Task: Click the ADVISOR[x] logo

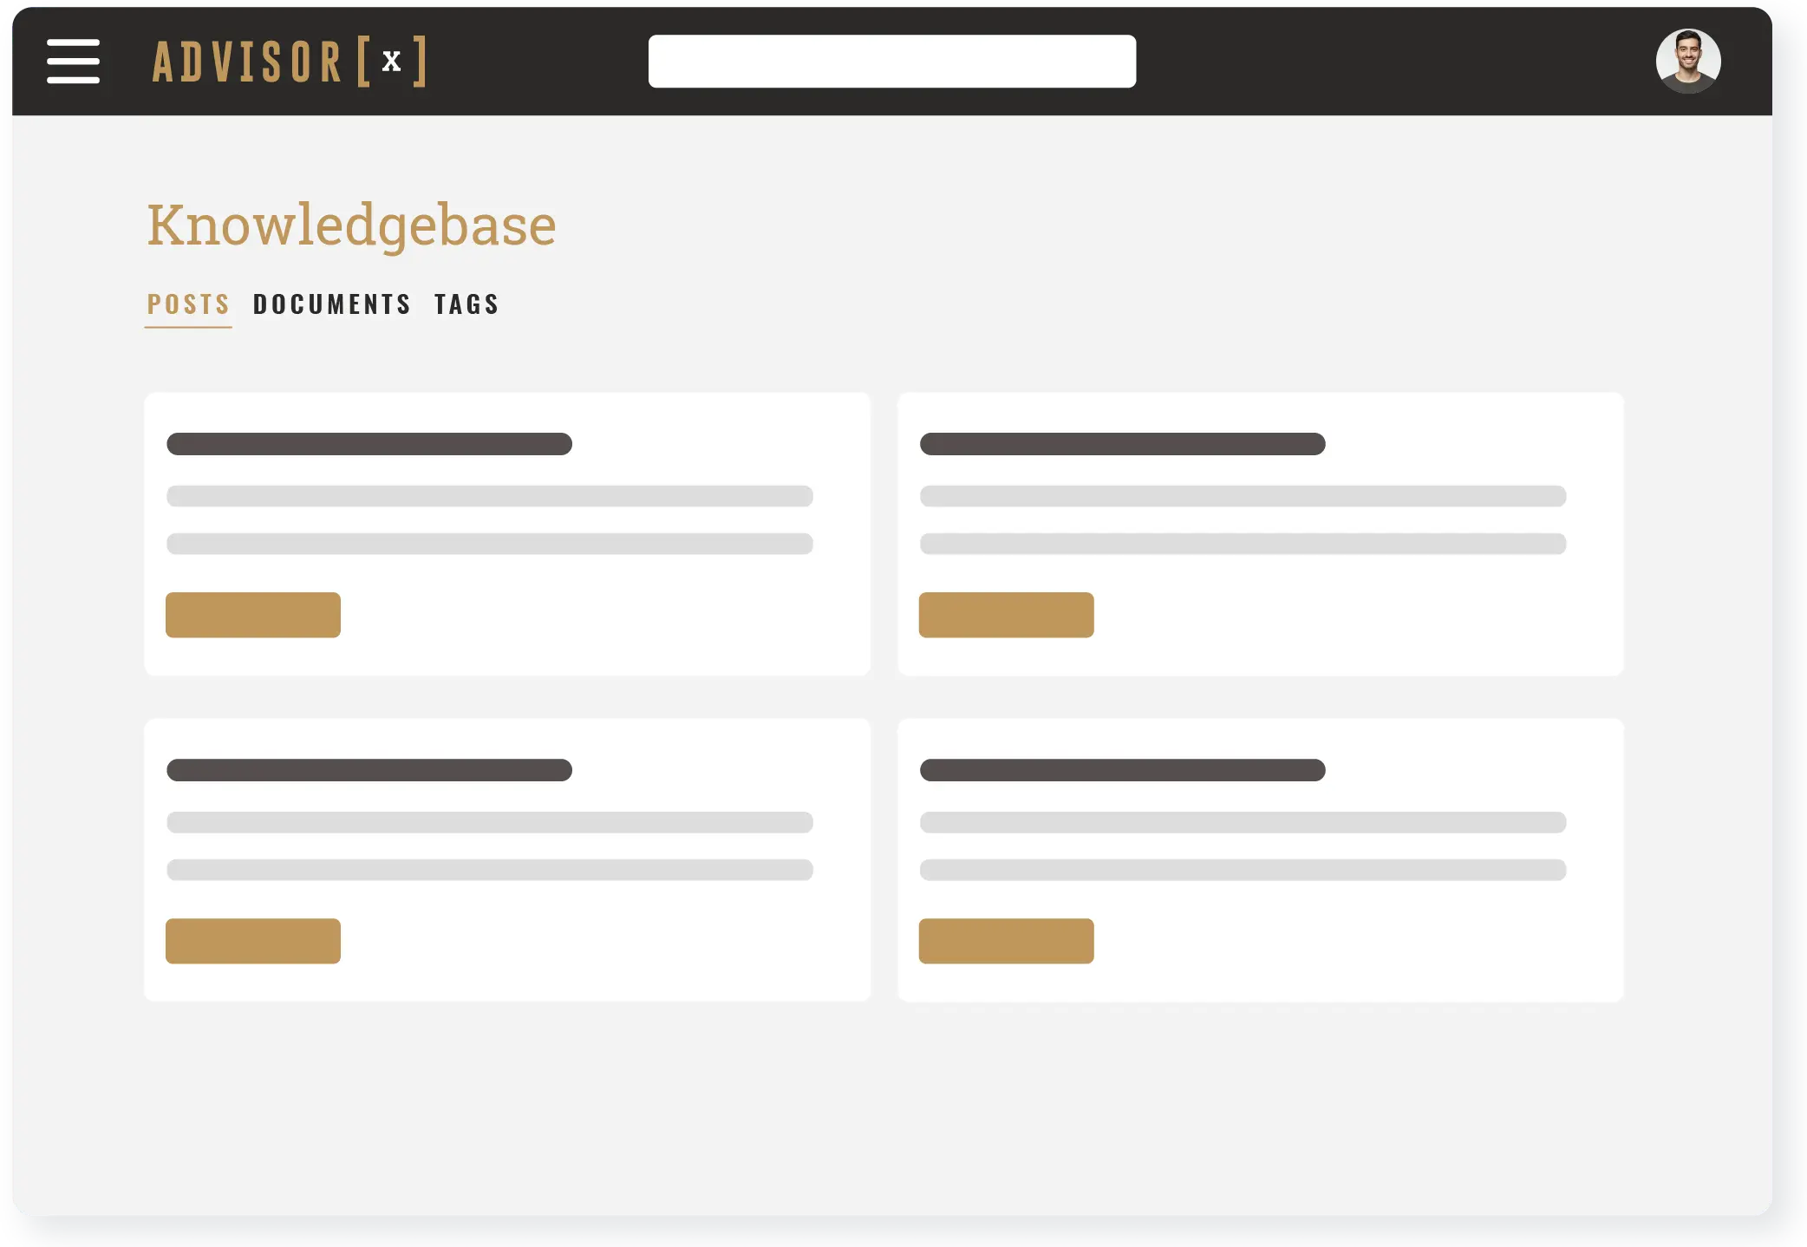Action: [289, 62]
